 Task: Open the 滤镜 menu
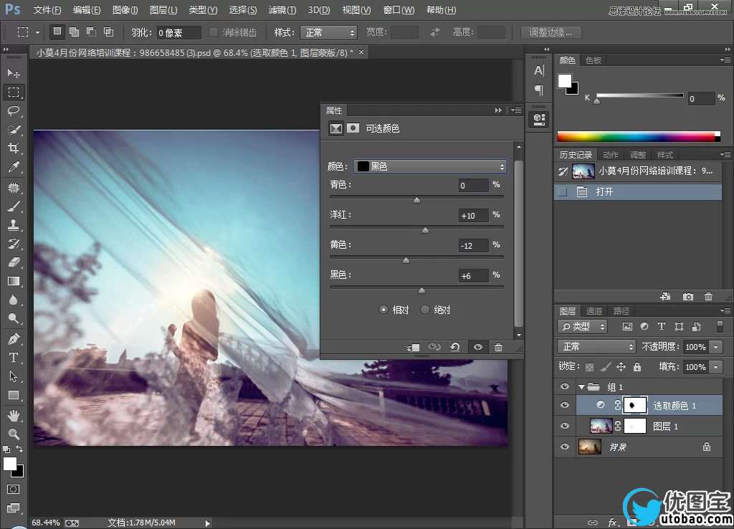coord(282,10)
